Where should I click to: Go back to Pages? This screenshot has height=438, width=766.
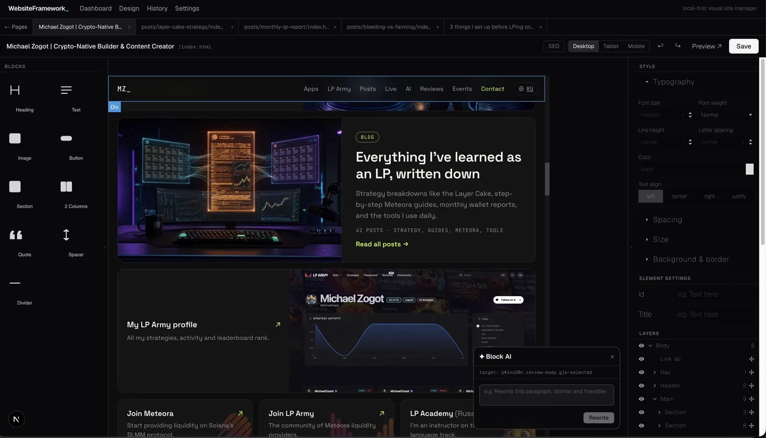pyautogui.click(x=16, y=27)
